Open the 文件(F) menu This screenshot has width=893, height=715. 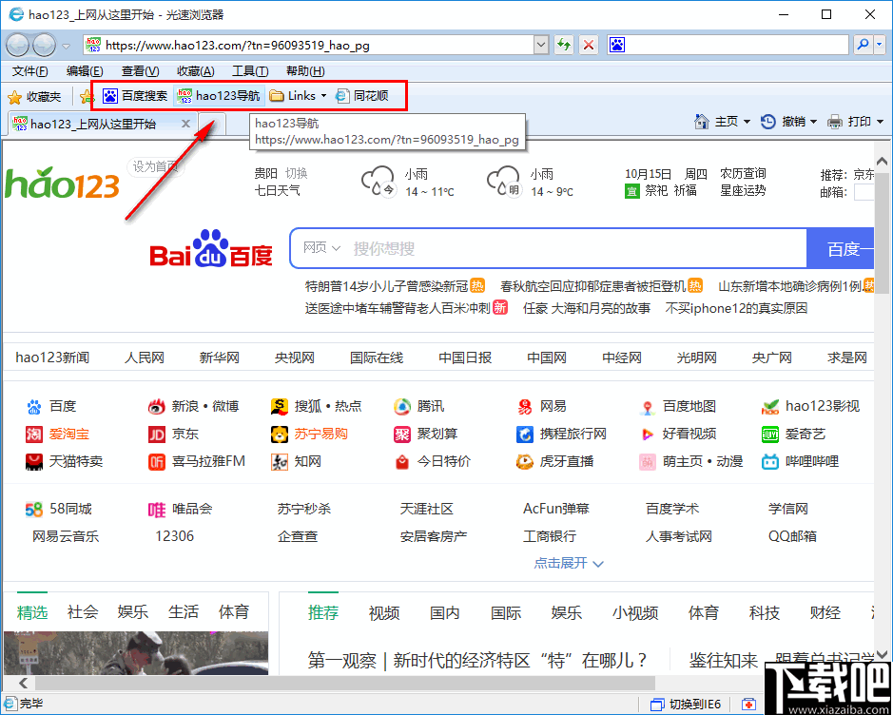coord(30,71)
